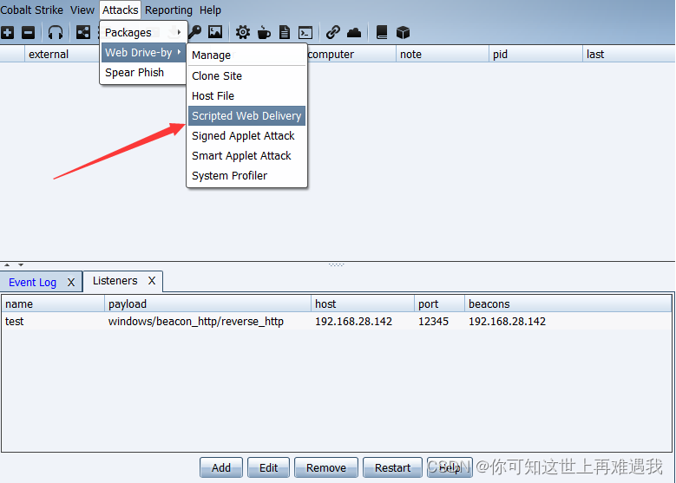Select the Web Drive-by submenu

143,53
